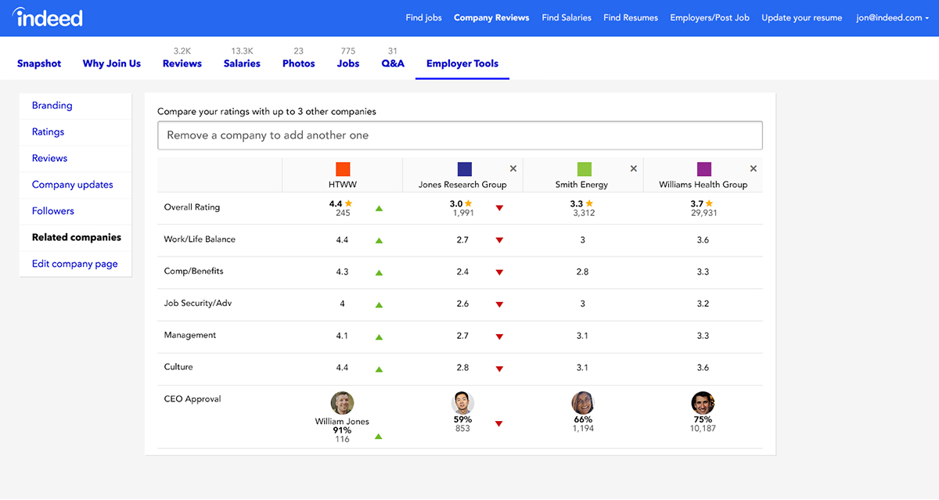Click the 29,931 review count

click(x=703, y=213)
